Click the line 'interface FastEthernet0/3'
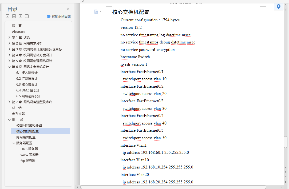The height and width of the screenshot is (189, 289). 142,101
